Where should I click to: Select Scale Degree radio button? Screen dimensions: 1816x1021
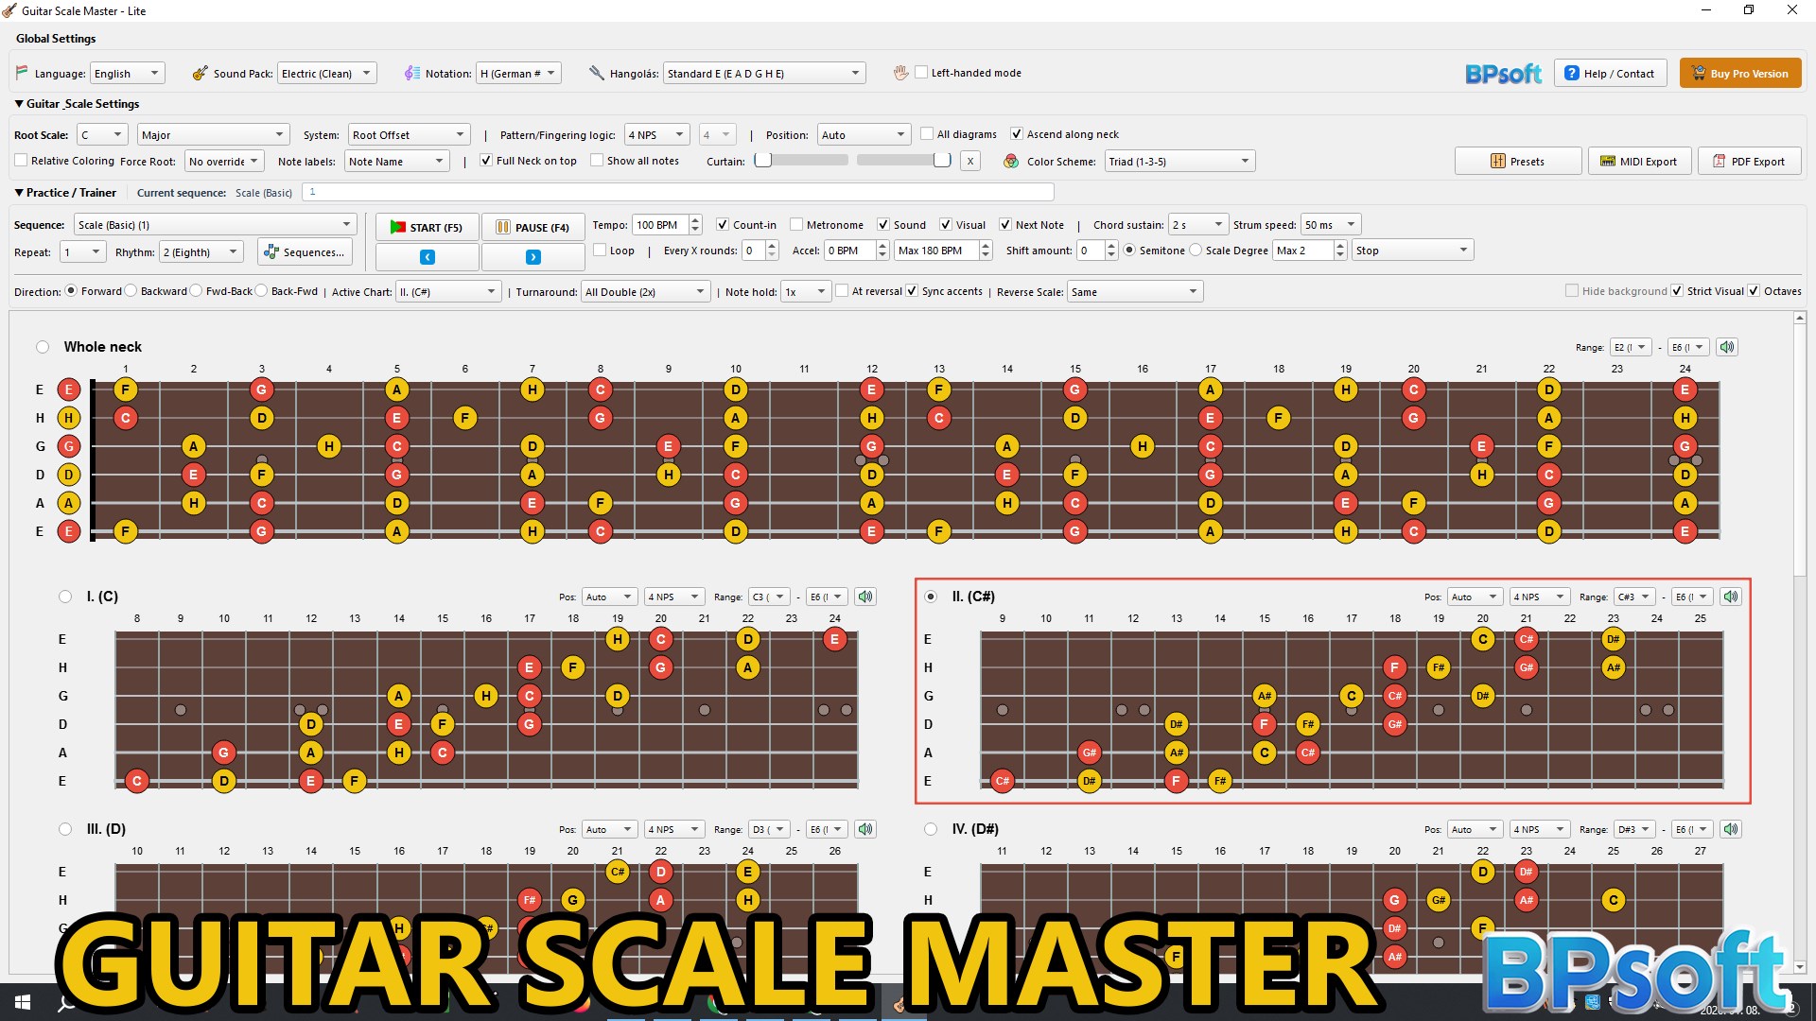click(1196, 251)
